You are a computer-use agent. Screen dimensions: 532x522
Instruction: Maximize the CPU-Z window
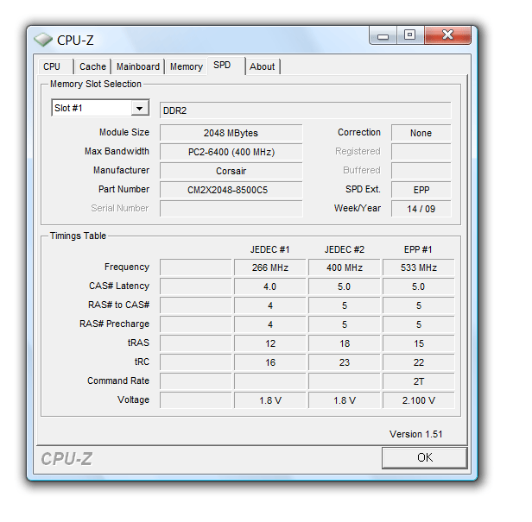pyautogui.click(x=410, y=35)
